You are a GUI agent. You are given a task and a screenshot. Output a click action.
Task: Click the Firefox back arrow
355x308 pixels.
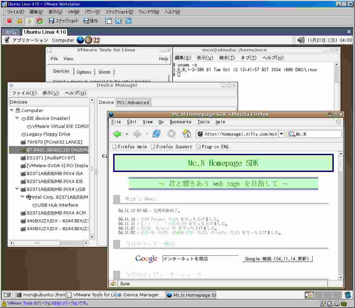[x=117, y=134]
